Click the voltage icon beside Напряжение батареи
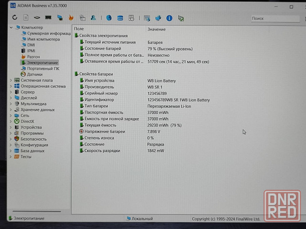 (81, 131)
